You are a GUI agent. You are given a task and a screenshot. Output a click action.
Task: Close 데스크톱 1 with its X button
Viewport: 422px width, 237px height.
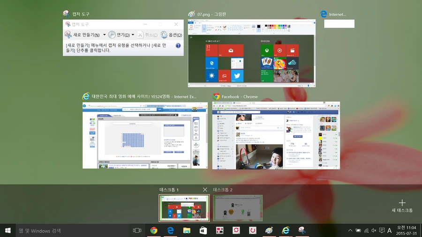pyautogui.click(x=205, y=190)
